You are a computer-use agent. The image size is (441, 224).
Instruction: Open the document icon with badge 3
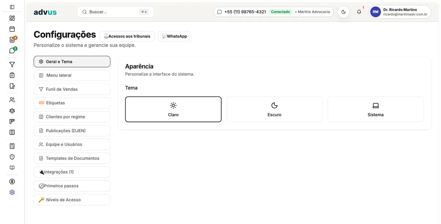tap(12, 40)
